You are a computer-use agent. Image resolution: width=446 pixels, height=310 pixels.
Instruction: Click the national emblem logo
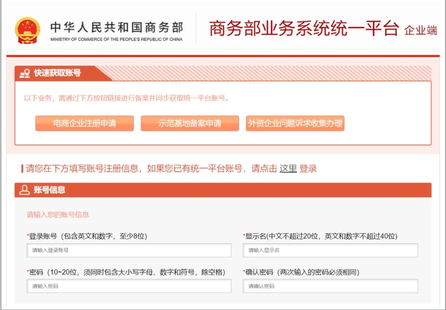(27, 30)
